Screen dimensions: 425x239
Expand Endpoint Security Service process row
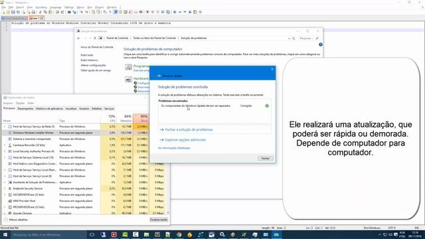point(5,189)
